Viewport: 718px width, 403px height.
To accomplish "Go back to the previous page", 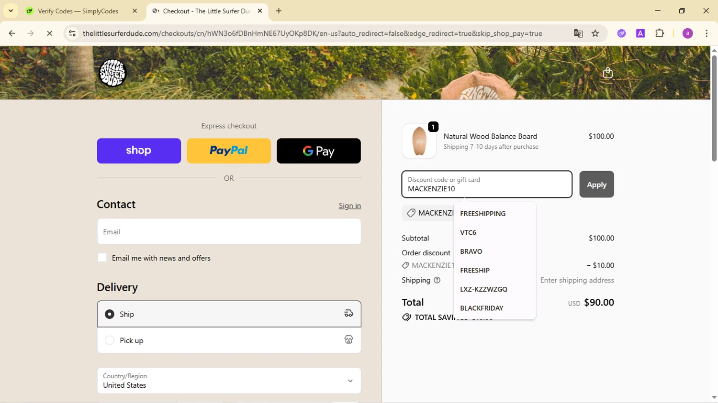I will 12,33.
